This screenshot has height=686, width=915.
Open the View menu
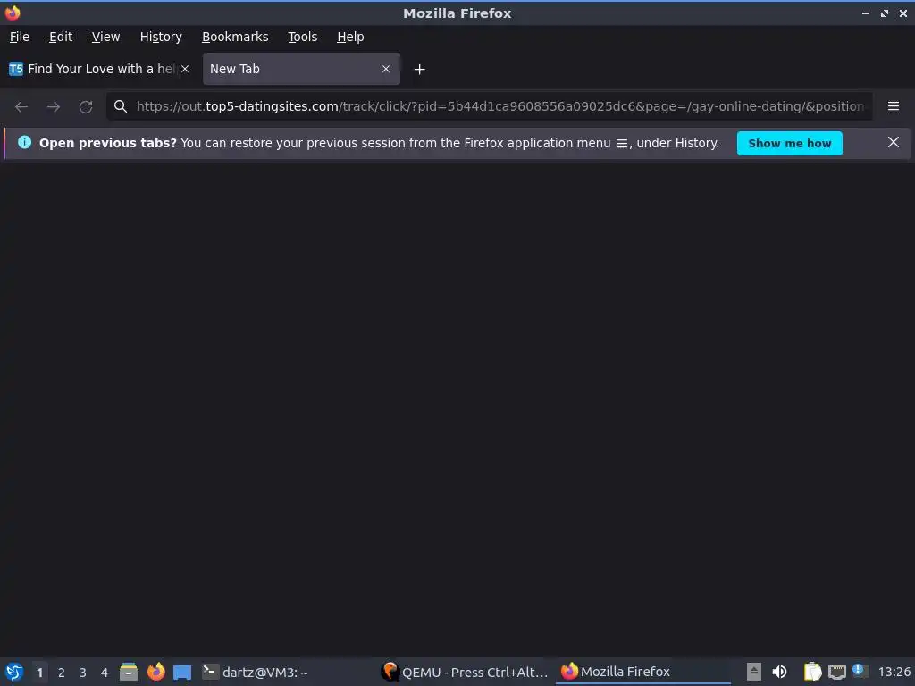click(x=105, y=37)
